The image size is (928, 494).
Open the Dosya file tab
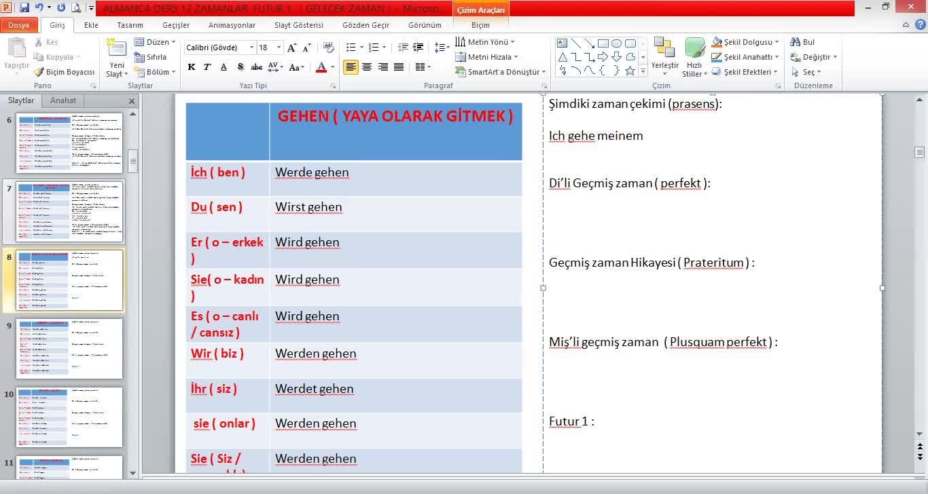18,25
